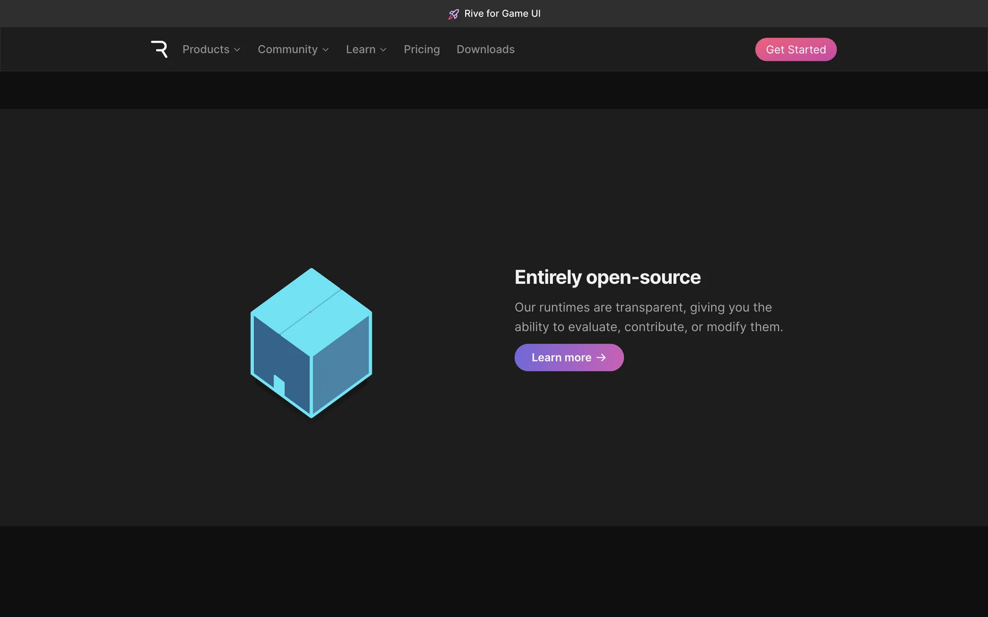Click the rocket icon in top banner

coord(453,14)
